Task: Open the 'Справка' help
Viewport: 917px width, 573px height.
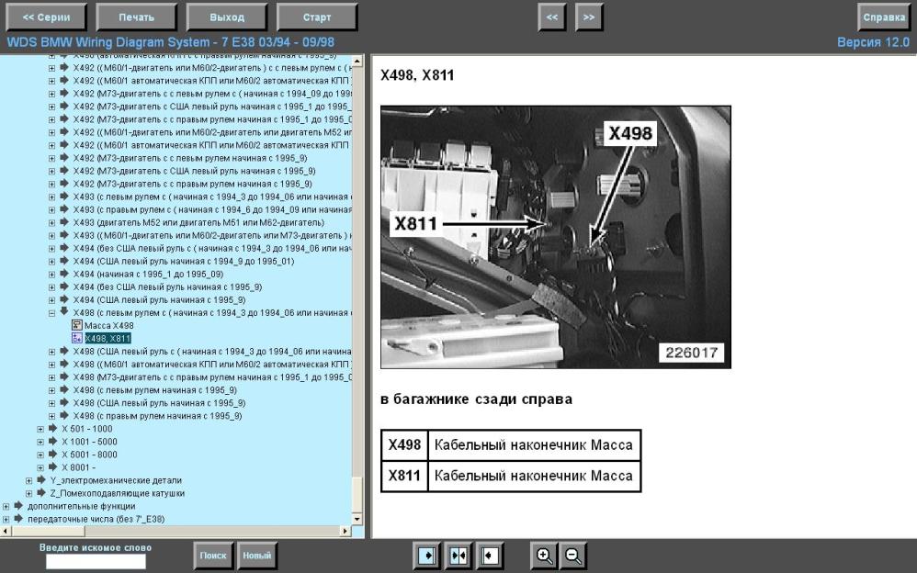Action: [884, 17]
